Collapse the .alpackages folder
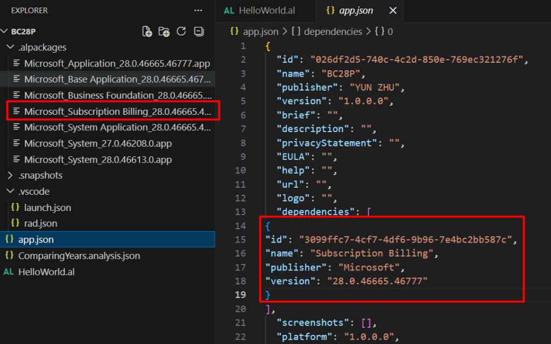 (11, 47)
